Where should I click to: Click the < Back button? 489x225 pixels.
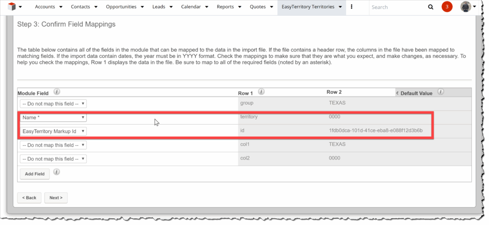pyautogui.click(x=29, y=198)
